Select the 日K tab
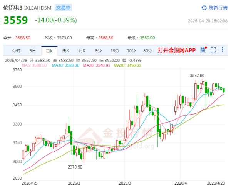231x185 pixels. point(49,51)
